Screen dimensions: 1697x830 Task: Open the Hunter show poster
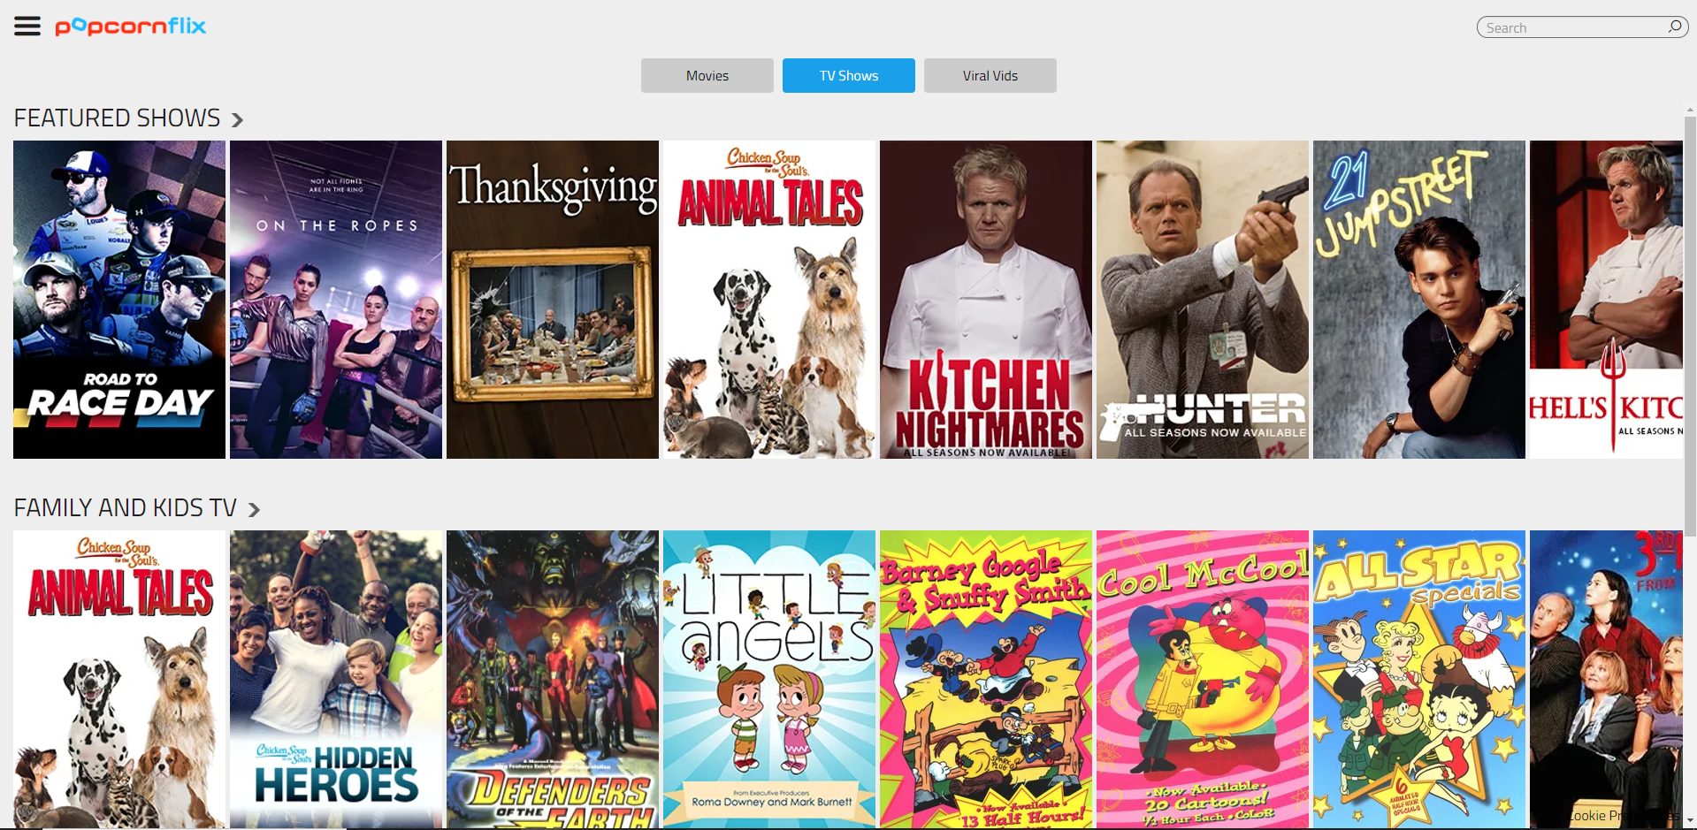(1203, 300)
